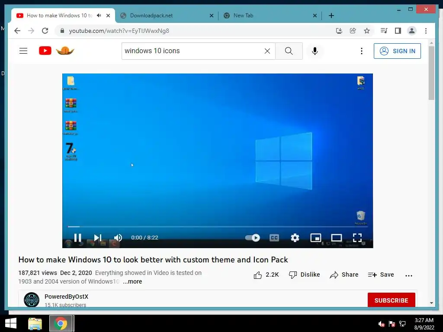Click the address bar URL
Viewport: 443px width, 332px height.
[x=119, y=31]
